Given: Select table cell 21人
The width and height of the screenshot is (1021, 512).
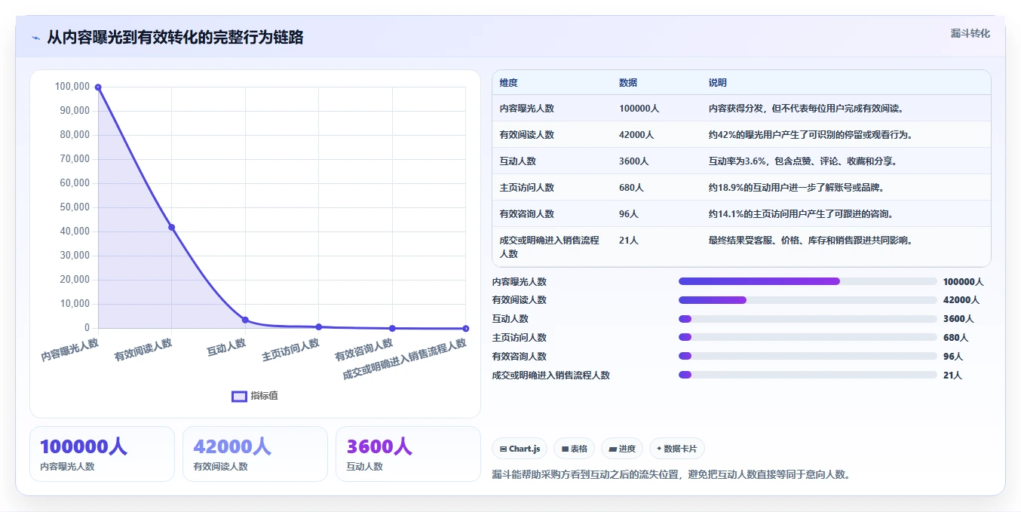Looking at the screenshot, I should pos(629,241).
